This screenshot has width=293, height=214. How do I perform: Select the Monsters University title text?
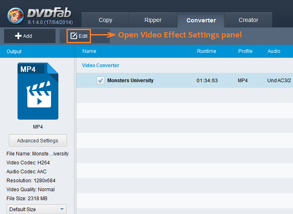point(130,81)
